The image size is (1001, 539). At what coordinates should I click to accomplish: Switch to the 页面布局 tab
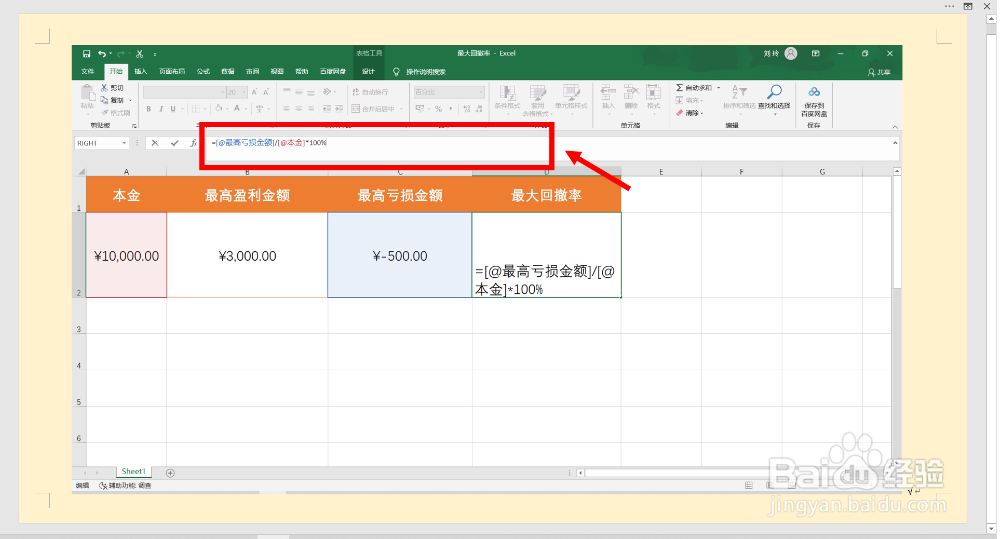[x=172, y=72]
